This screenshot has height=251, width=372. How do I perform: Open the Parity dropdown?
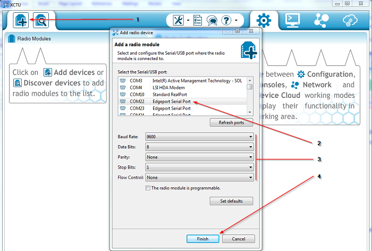[x=199, y=157]
